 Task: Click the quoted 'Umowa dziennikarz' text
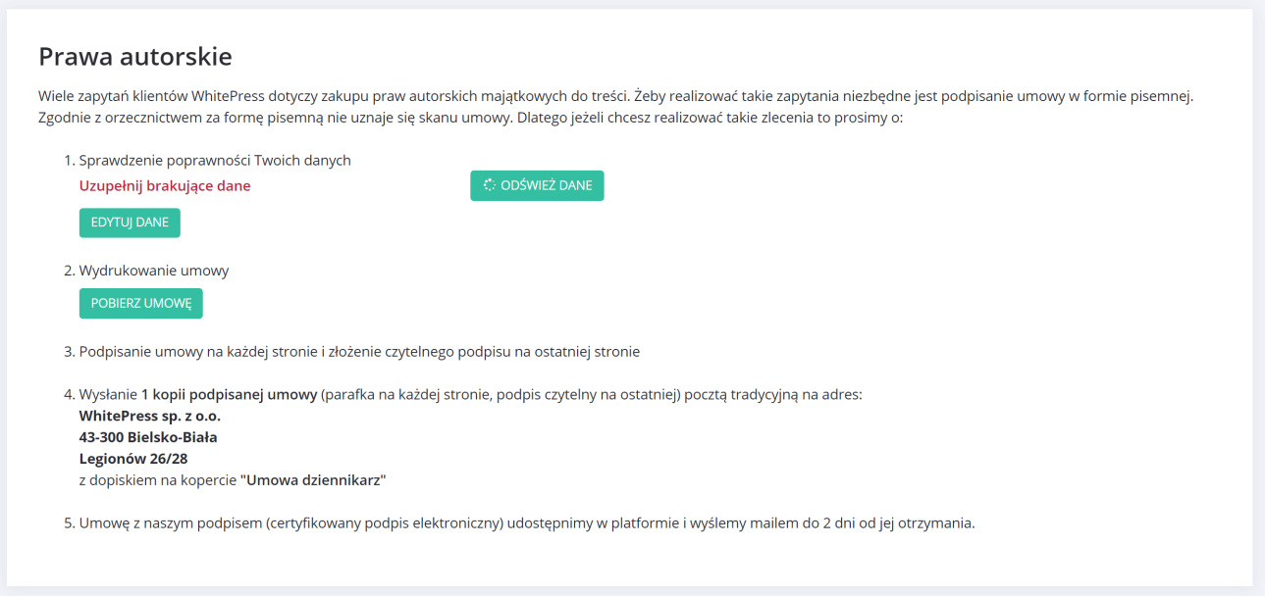click(x=313, y=480)
